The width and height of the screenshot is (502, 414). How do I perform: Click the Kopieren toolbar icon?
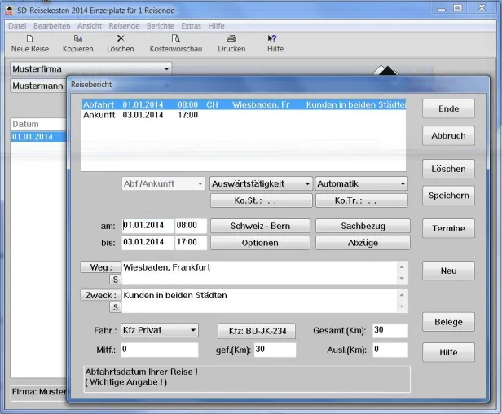(x=77, y=39)
